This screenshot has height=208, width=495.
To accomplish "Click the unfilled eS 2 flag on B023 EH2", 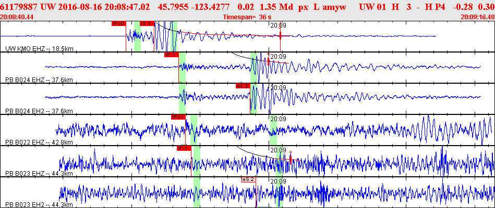I will (x=248, y=179).
